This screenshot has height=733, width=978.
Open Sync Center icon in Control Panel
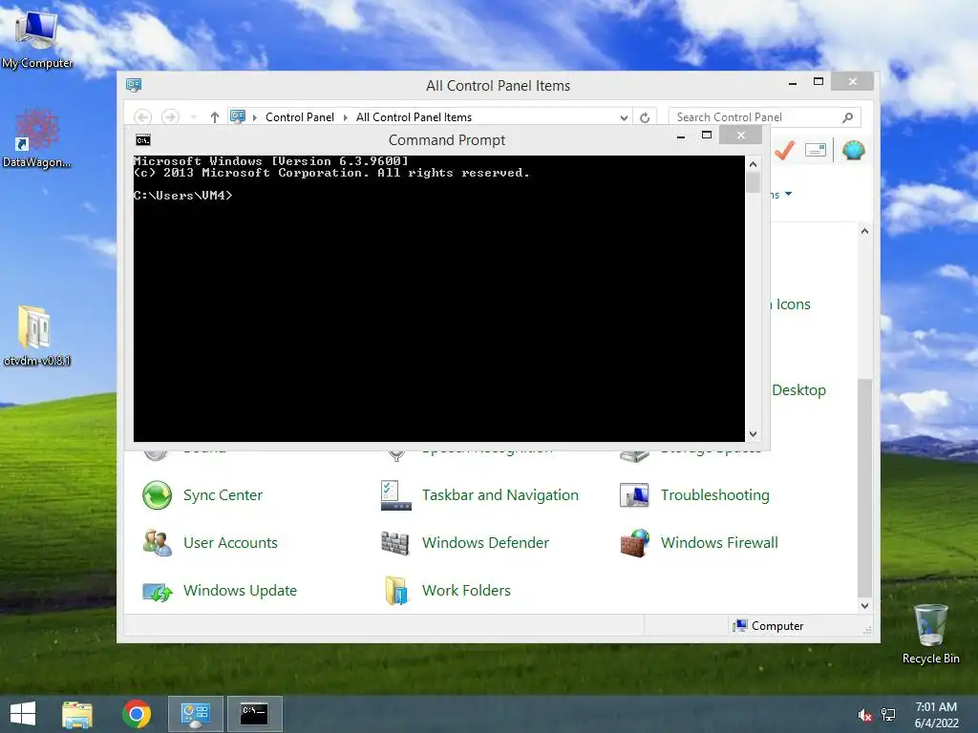pyautogui.click(x=157, y=495)
